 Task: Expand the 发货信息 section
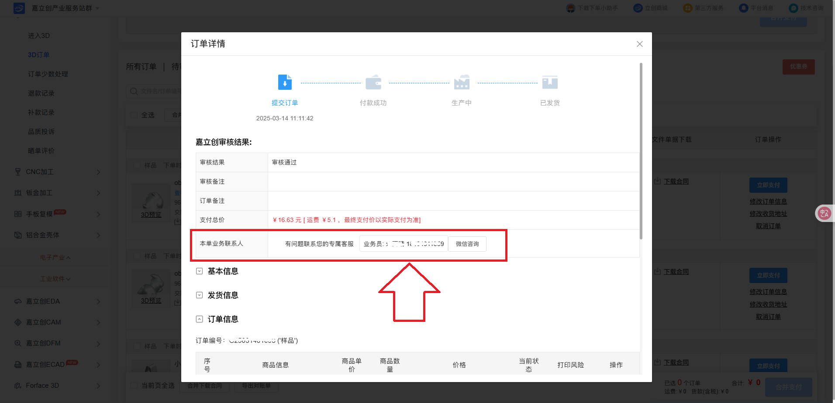click(x=199, y=295)
